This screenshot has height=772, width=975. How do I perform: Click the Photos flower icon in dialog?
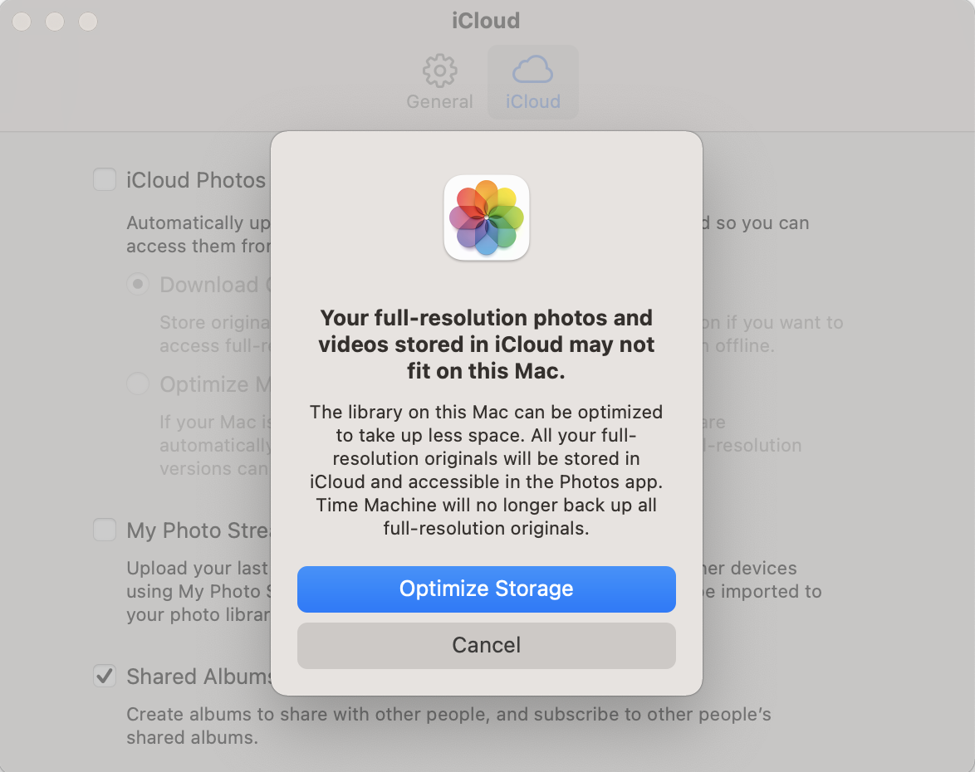click(x=487, y=217)
